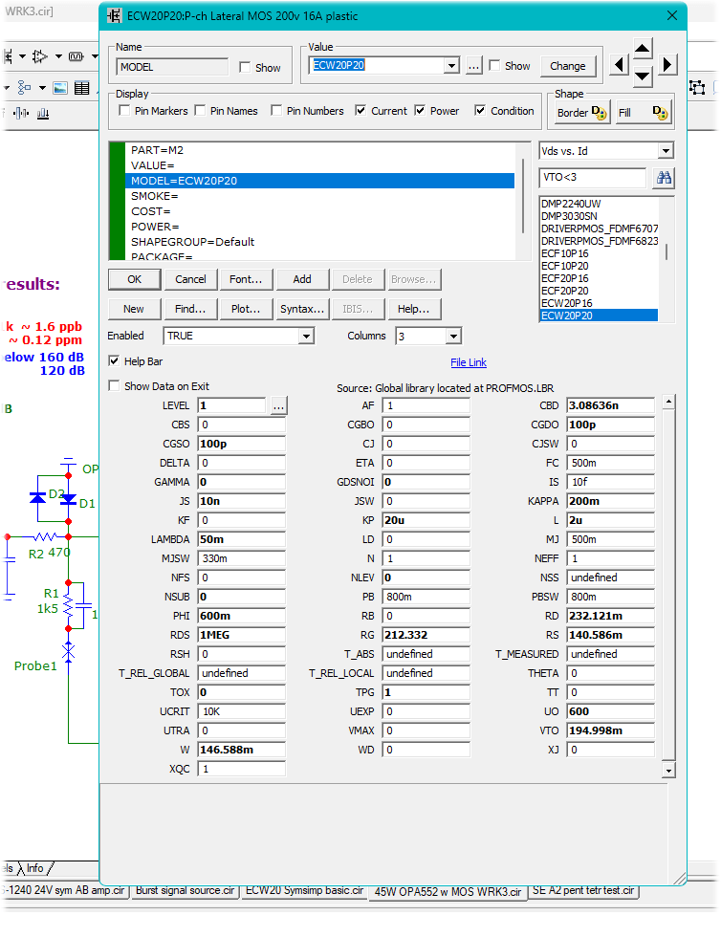Viewport: 721px width, 937px height.
Task: Click the OK button
Action: (x=135, y=279)
